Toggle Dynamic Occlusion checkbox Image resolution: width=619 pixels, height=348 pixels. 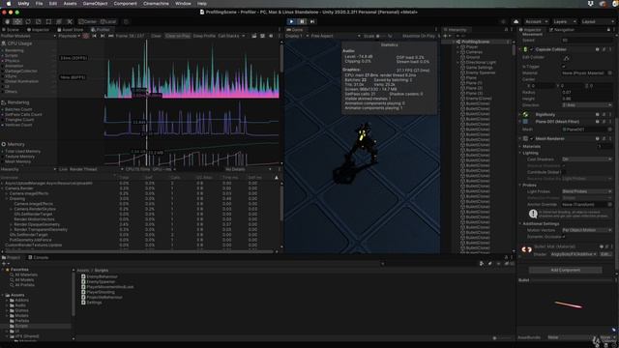pos(564,237)
